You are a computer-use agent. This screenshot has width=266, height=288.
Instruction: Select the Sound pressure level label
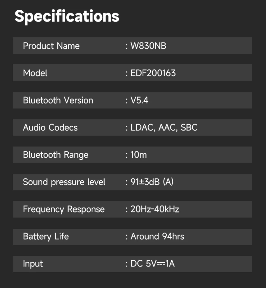click(x=64, y=182)
